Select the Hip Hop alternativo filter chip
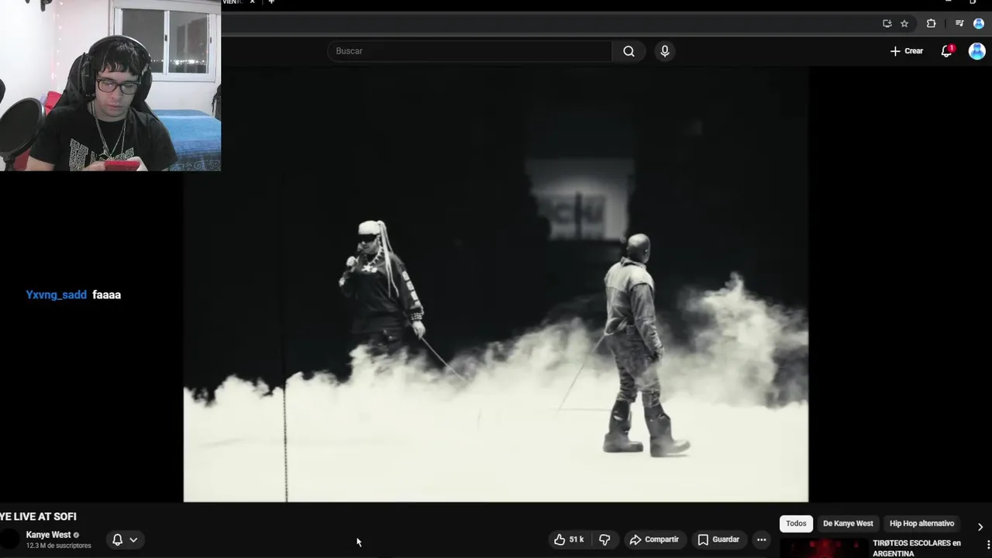Image resolution: width=992 pixels, height=558 pixels. 921,524
